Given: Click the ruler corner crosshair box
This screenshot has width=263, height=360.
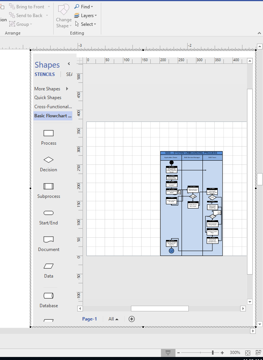Looking at the screenshot, I should point(80,61).
